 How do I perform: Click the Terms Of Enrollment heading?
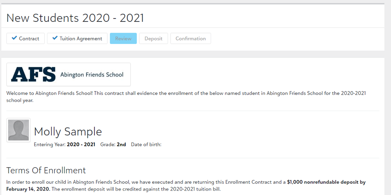46,170
